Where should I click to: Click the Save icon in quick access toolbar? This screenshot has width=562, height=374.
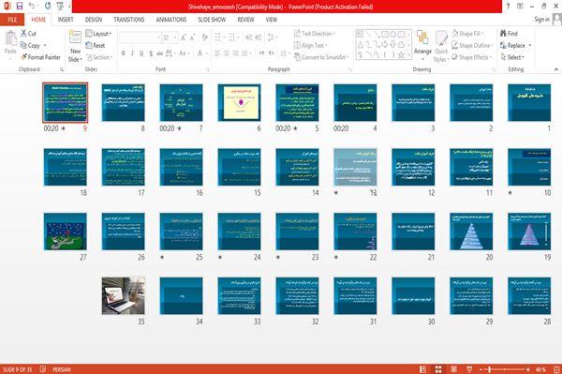[x=20, y=6]
